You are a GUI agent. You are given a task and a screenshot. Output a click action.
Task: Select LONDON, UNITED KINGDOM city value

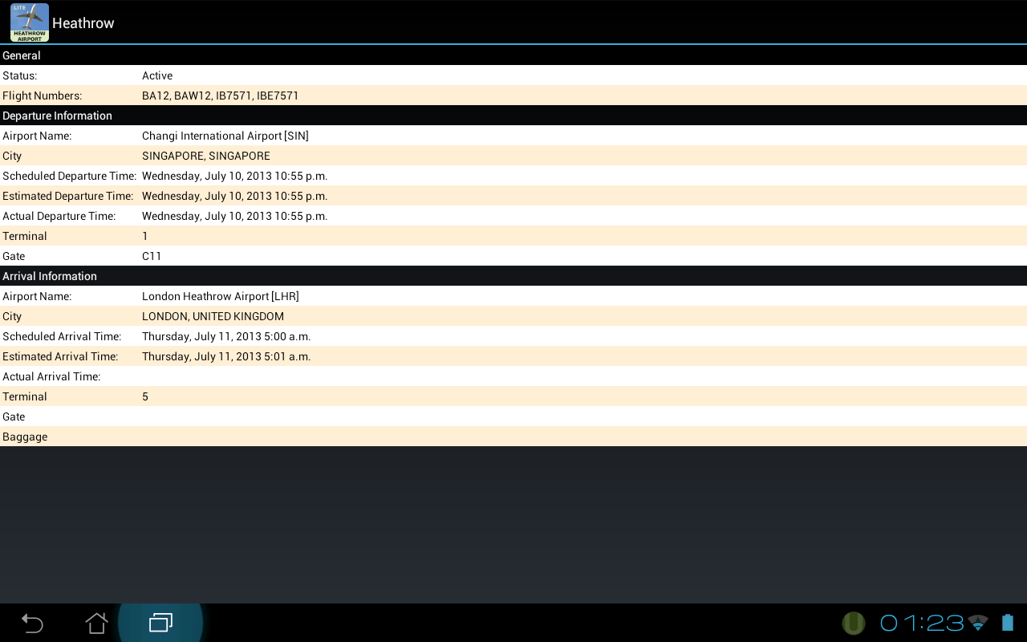click(213, 316)
